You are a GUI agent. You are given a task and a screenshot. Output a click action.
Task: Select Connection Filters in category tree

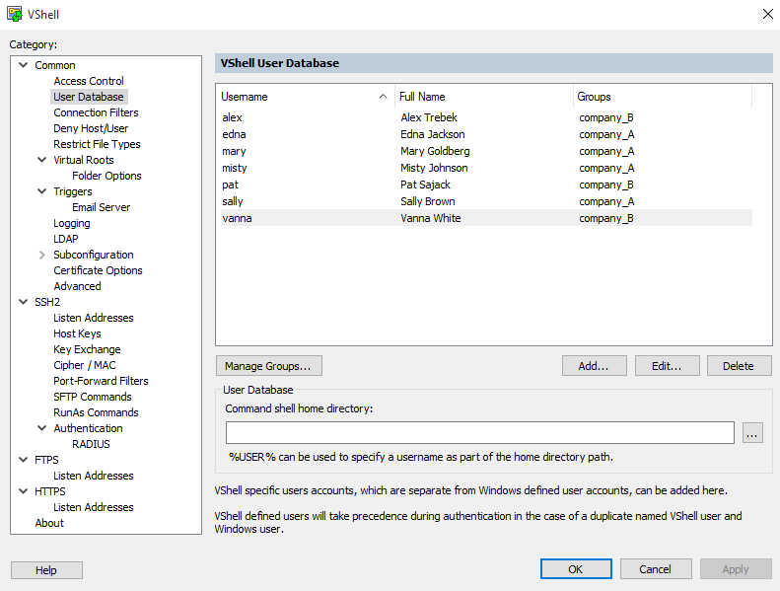point(96,112)
